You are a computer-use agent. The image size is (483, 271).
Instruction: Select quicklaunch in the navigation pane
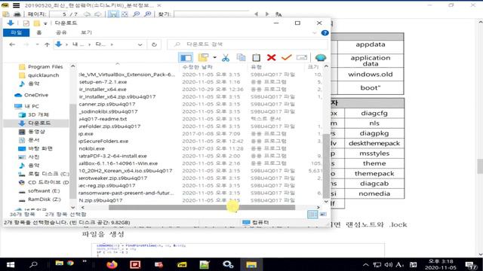[43, 75]
